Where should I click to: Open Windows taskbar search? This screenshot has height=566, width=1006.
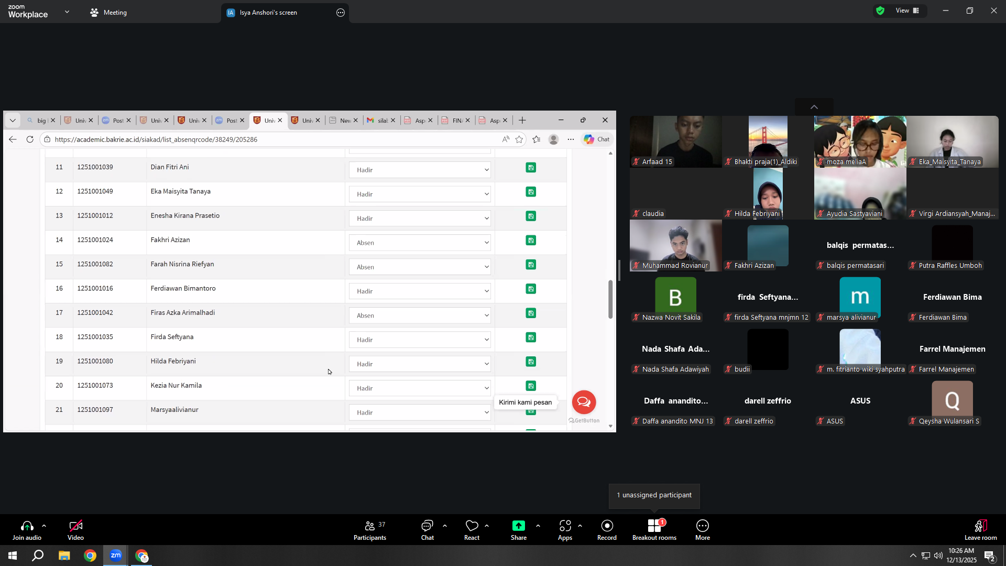click(38, 556)
